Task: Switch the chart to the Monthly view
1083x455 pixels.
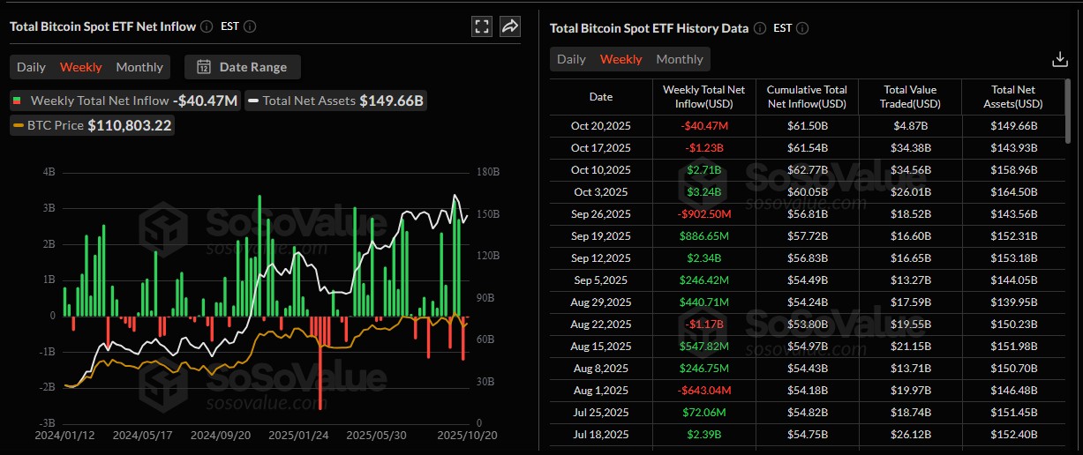Action: click(139, 67)
